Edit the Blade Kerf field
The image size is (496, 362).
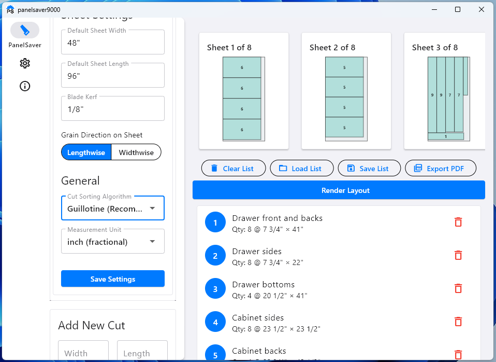click(113, 109)
